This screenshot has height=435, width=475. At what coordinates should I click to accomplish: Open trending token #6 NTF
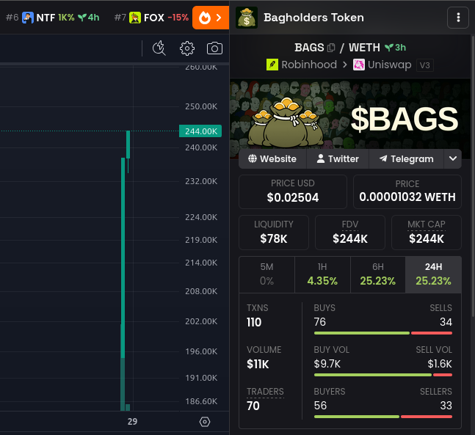coord(53,18)
